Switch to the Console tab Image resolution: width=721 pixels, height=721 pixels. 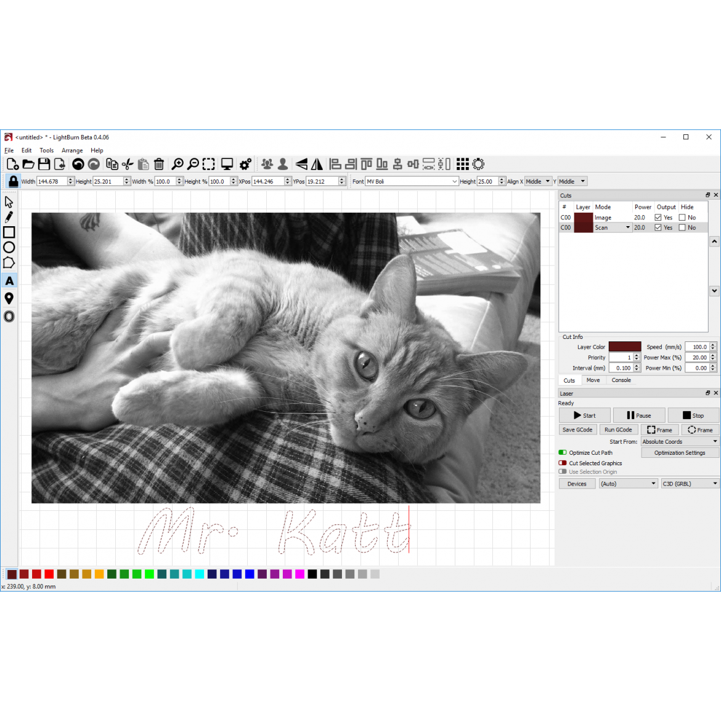tap(621, 380)
